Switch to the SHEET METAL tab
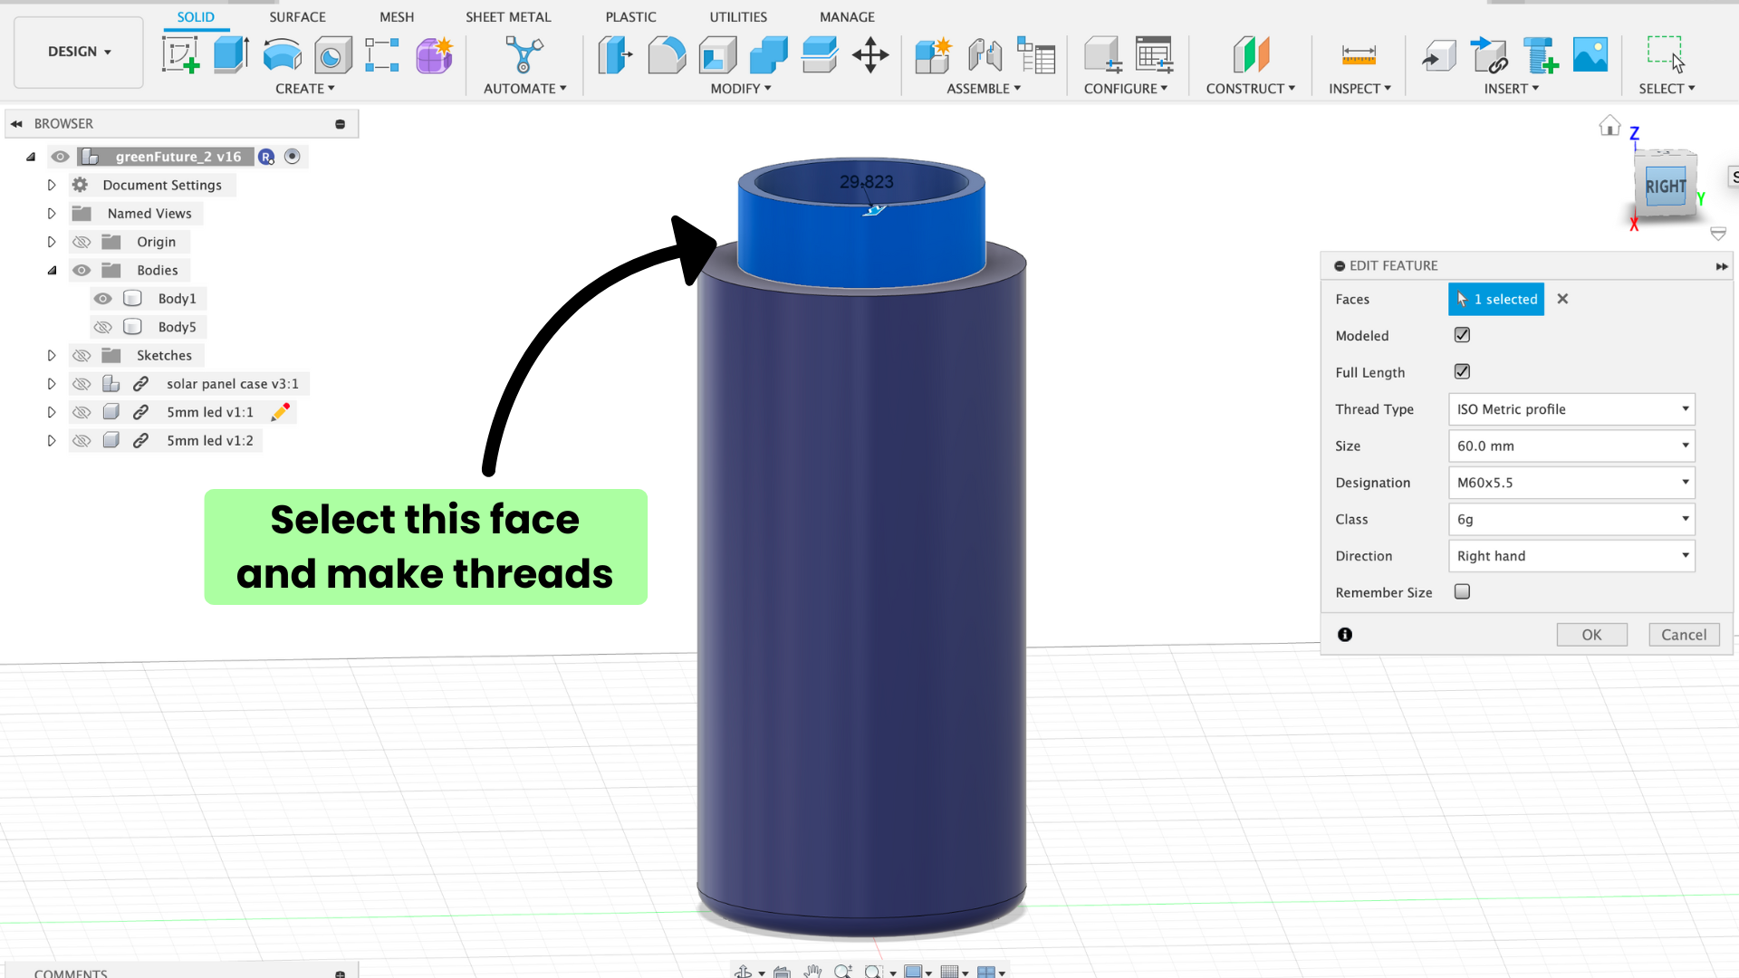This screenshot has height=978, width=1739. click(x=508, y=16)
